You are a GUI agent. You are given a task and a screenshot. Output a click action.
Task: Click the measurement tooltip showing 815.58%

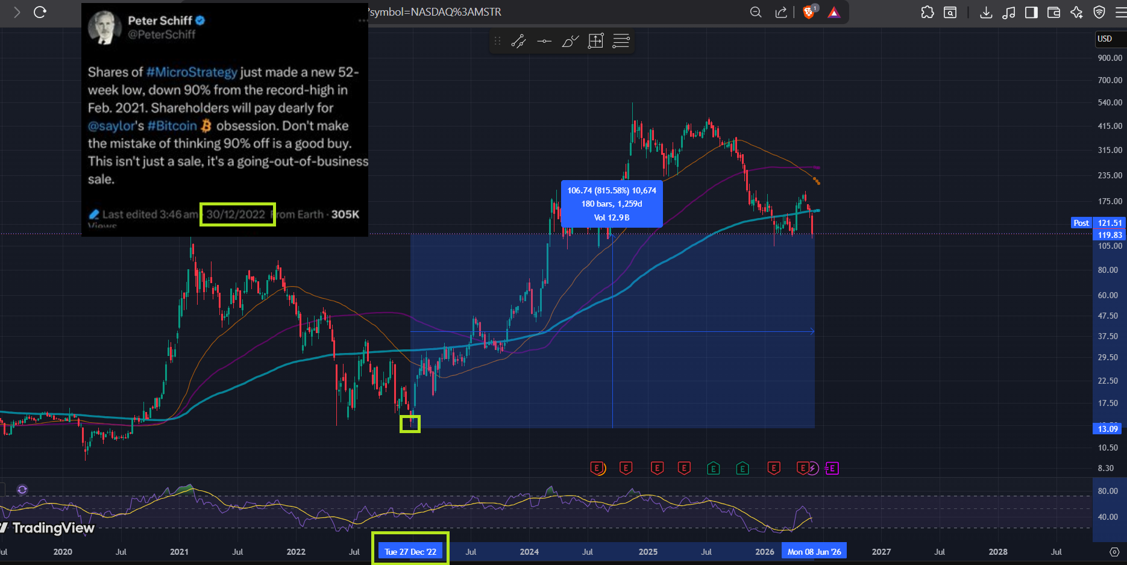coord(612,204)
